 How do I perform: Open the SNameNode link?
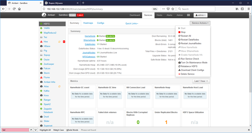(x=89, y=40)
